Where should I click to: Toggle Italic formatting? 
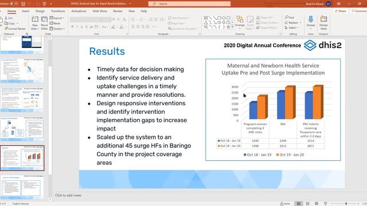(77, 27)
